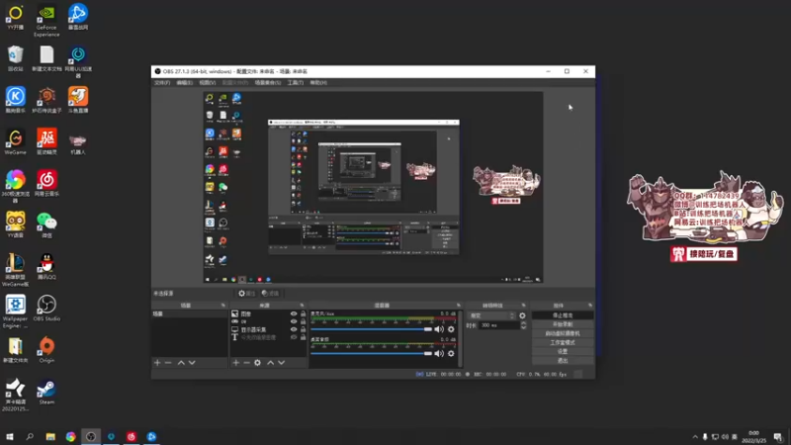Viewport: 791px width, 445px height.
Task: Adjust the transition duration stepper arrows
Action: [523, 325]
